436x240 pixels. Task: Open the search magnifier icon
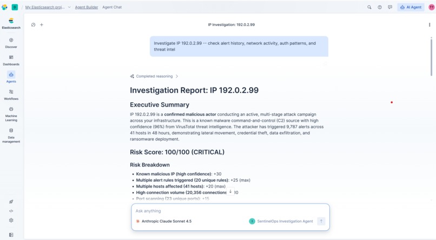click(369, 7)
